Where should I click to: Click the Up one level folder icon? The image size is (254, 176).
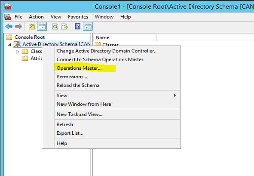[32, 26]
